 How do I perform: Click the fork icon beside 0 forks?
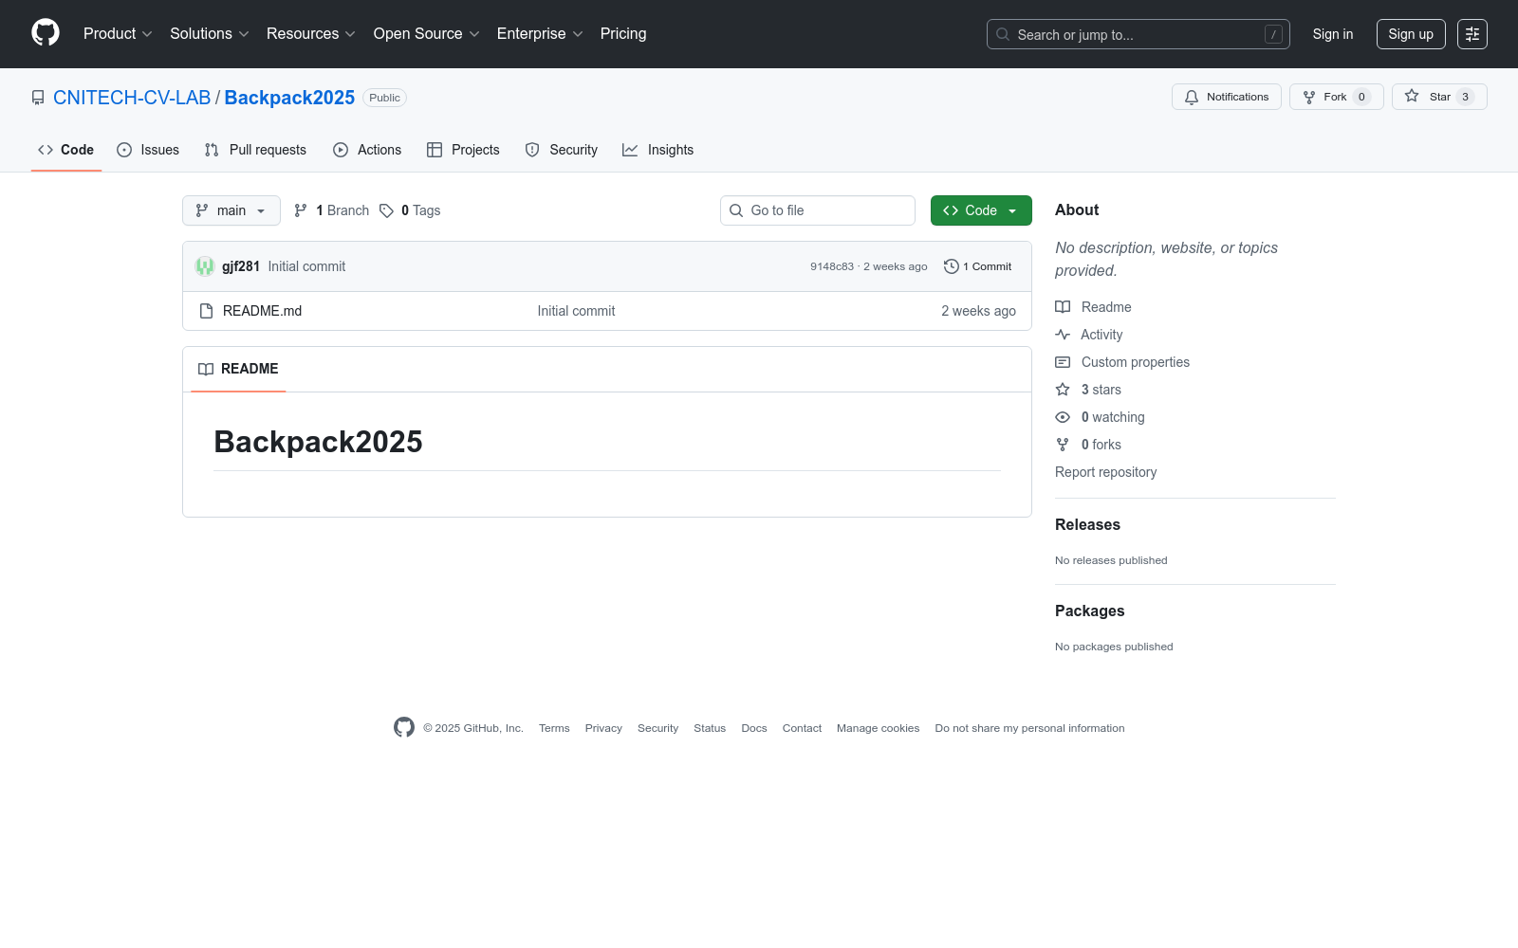click(1063, 445)
